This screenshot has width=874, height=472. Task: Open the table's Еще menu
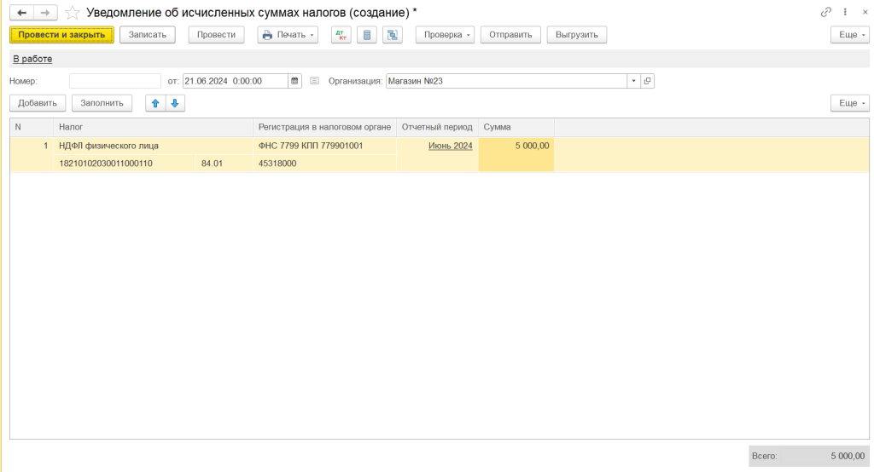coord(849,103)
